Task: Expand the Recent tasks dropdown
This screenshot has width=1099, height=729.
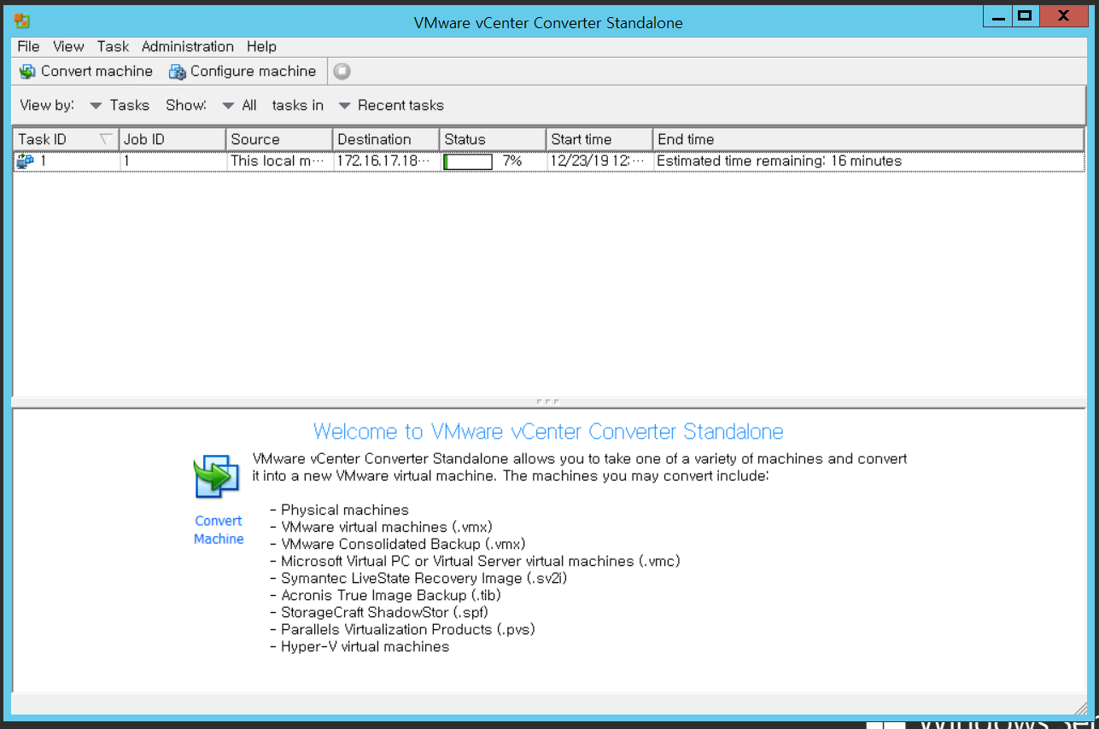Action: coord(391,106)
